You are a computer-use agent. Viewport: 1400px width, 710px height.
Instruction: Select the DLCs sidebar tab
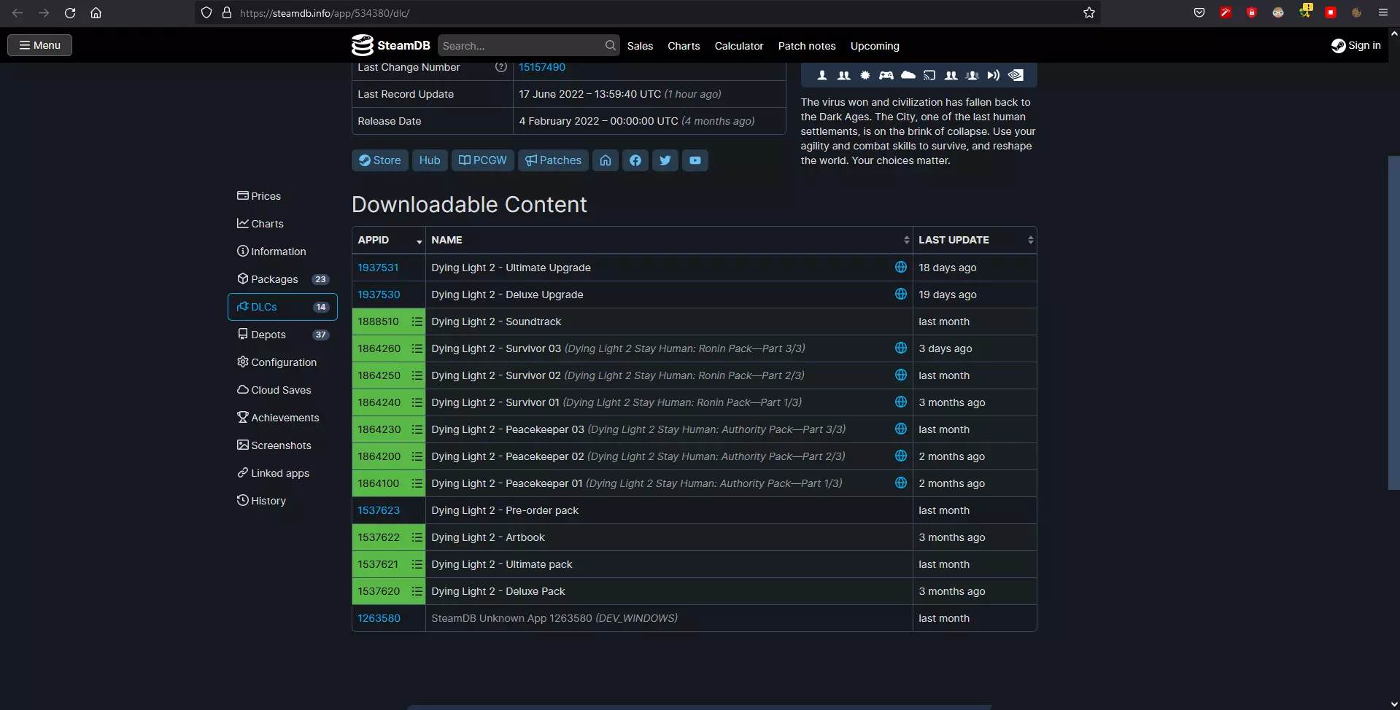click(x=282, y=307)
